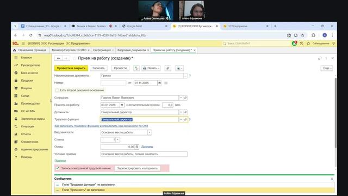
Task: Open the Администрирование section
Action: [x=34, y=149]
